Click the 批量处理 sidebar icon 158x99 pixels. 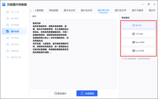click(8, 51)
